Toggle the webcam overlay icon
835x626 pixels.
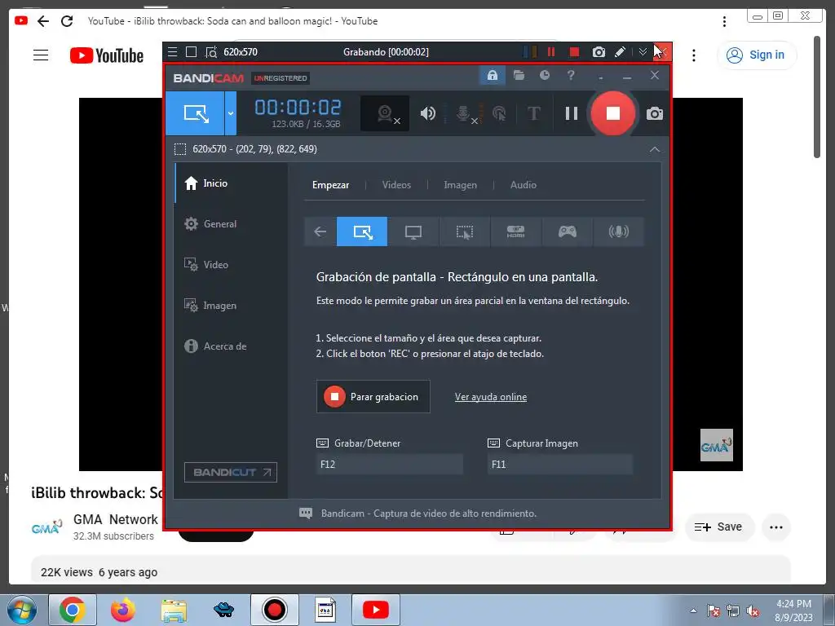pos(385,113)
